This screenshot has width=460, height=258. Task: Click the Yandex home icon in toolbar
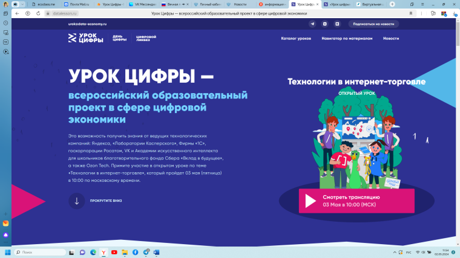coord(28,13)
